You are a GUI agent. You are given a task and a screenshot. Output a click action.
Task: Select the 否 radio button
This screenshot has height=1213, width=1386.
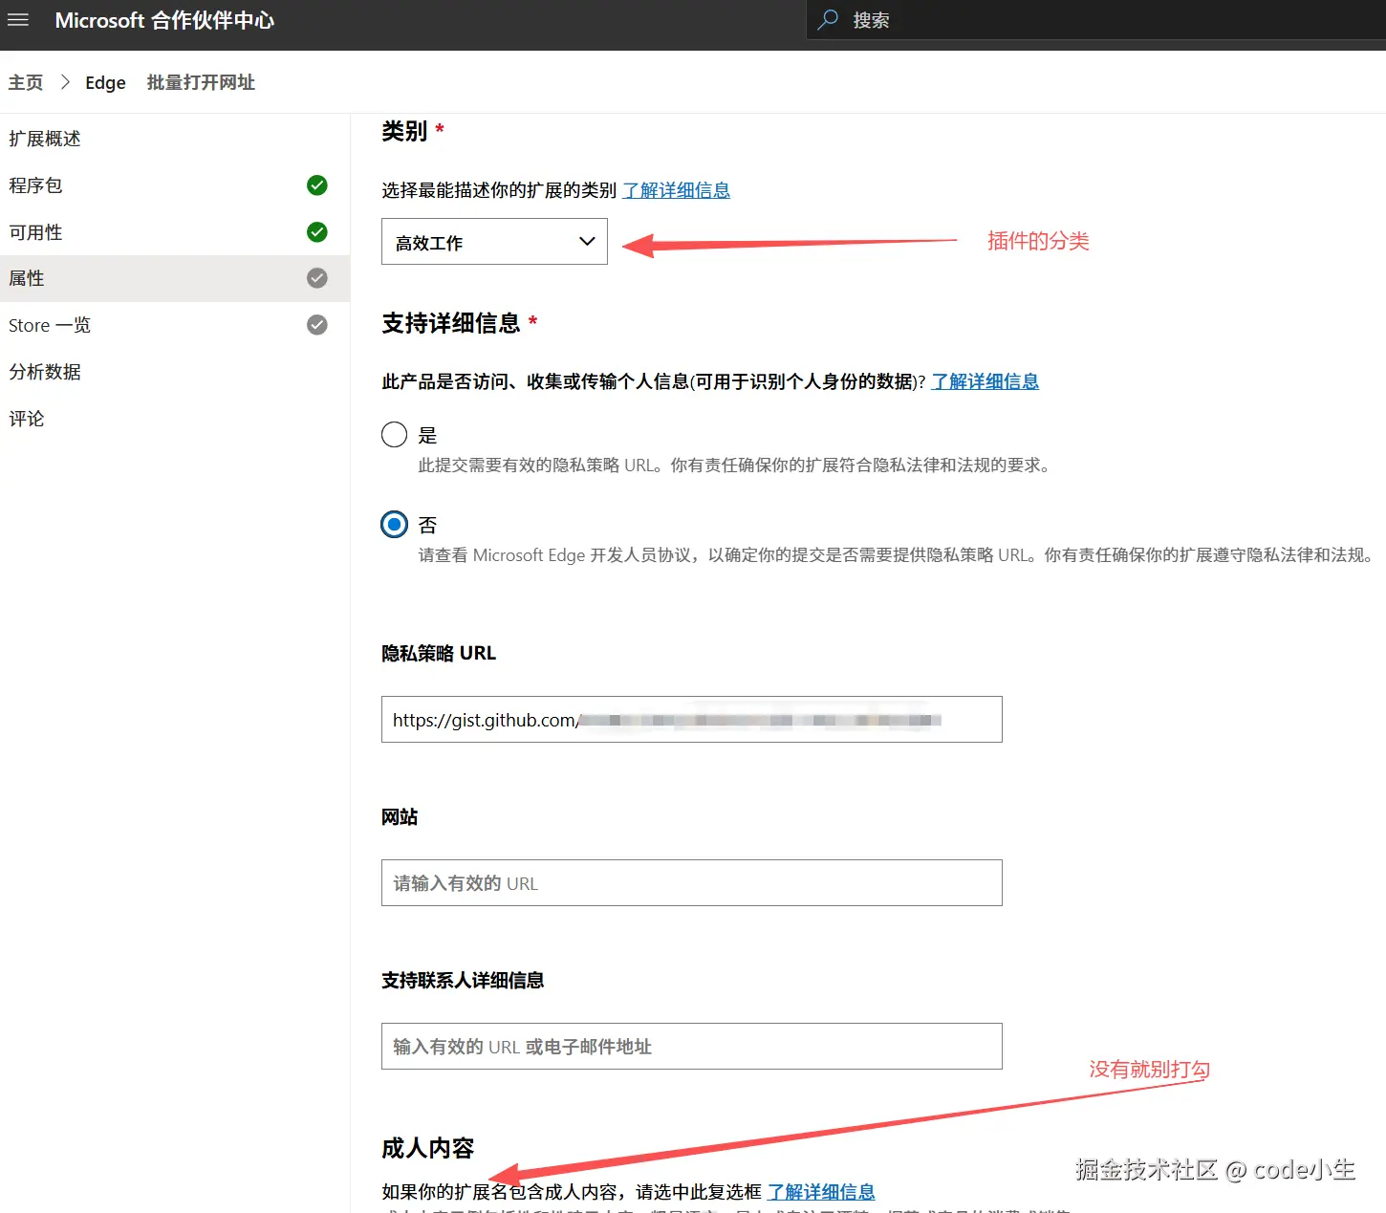tap(394, 525)
